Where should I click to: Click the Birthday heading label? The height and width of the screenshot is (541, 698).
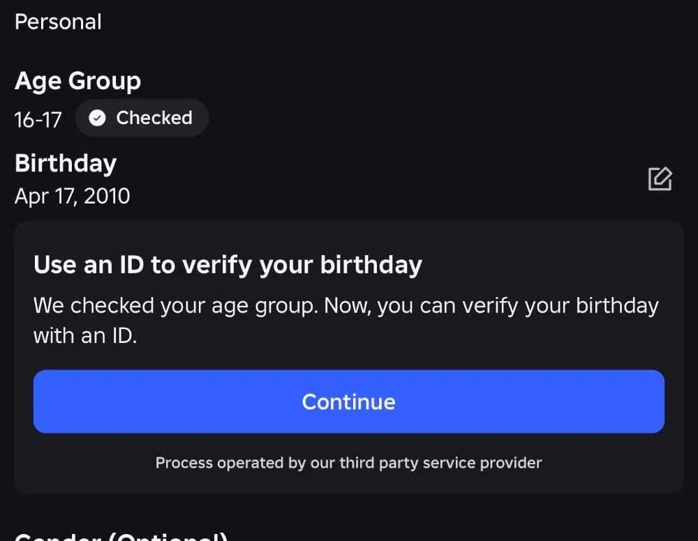click(x=66, y=164)
